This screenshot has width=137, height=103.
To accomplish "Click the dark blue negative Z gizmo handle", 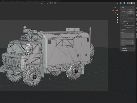I will pos(115,13).
